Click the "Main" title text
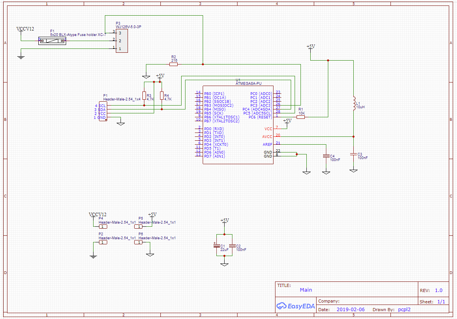Viewport: 457px width, 319px height. 306,290
